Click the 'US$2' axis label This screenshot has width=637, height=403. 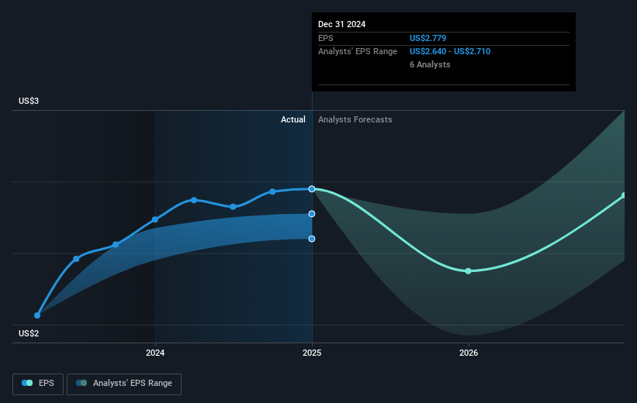[29, 333]
